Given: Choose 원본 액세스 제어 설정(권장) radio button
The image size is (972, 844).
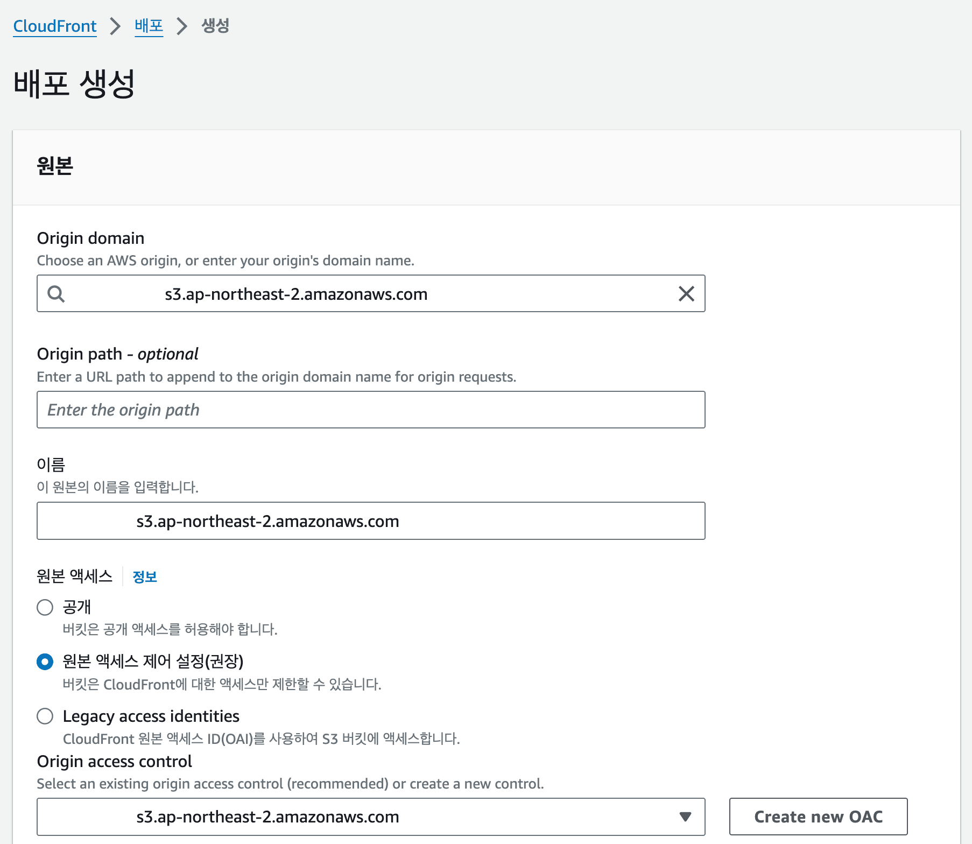Looking at the screenshot, I should (45, 662).
